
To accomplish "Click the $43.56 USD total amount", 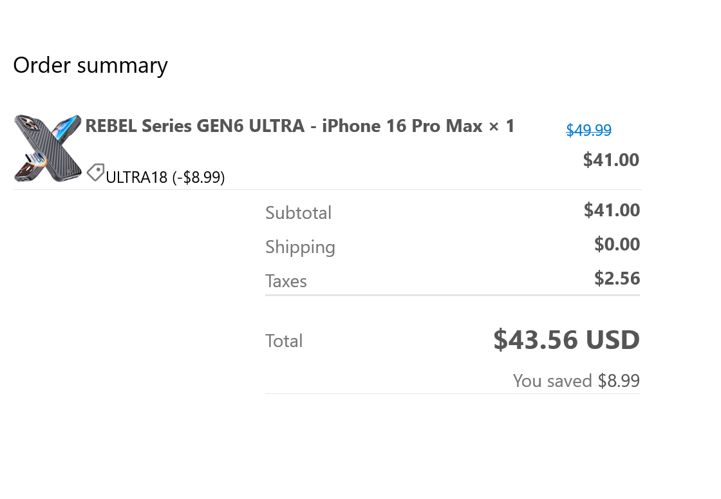I will [x=566, y=339].
